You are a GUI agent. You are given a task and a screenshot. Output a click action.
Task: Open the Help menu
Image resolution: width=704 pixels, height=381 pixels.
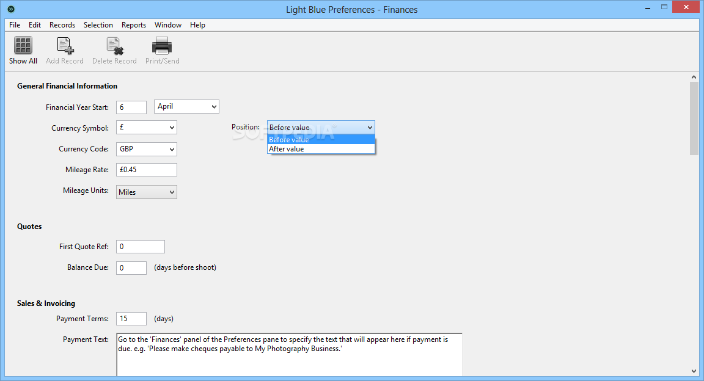(x=197, y=24)
